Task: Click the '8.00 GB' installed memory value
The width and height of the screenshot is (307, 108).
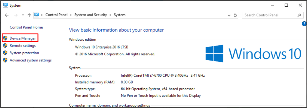Action: (x=127, y=82)
